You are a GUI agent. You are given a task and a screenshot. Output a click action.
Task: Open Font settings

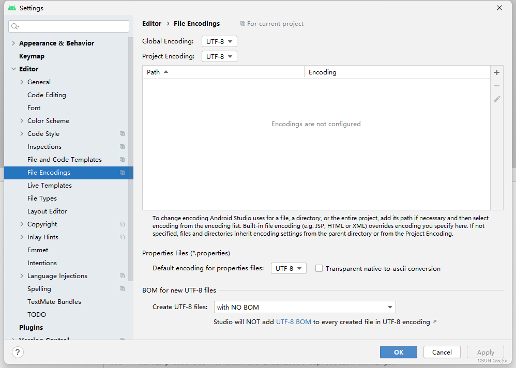click(x=34, y=108)
